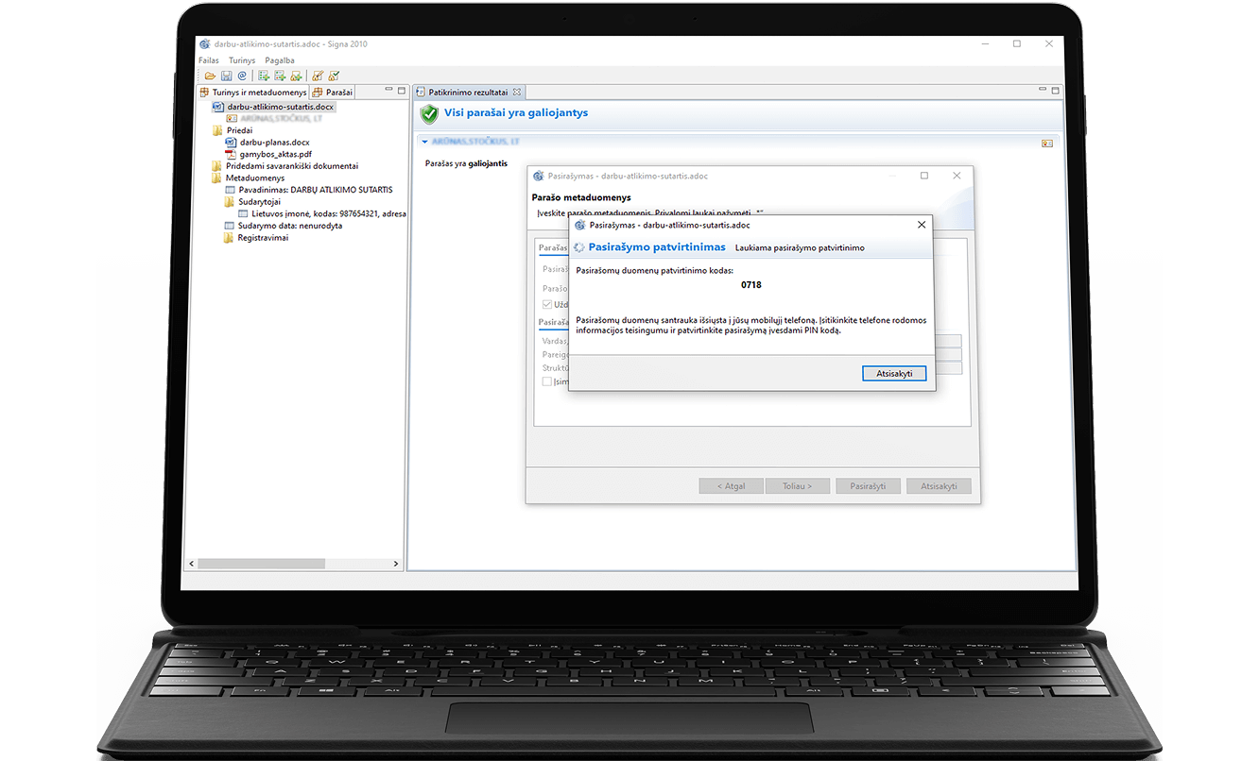Open the Pagalba menu

pos(280,60)
